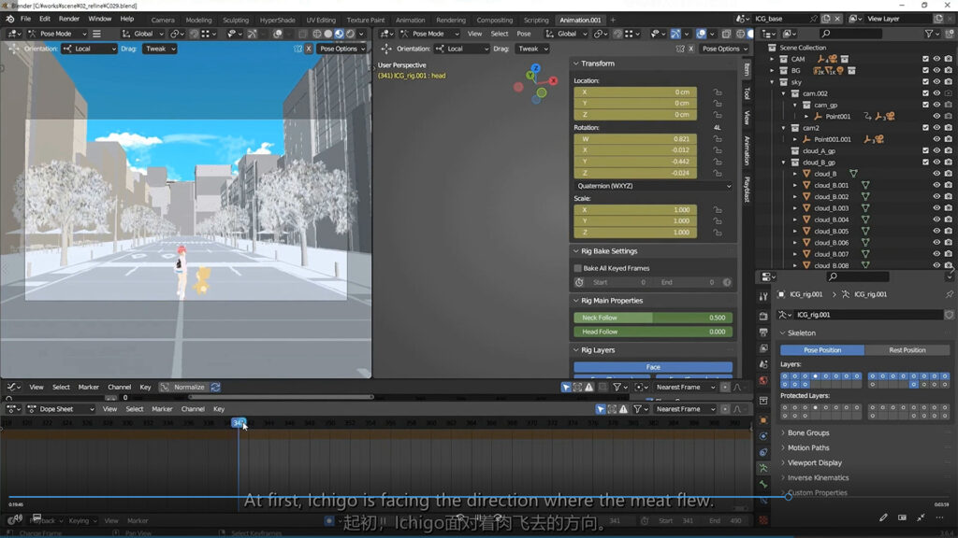Open the Bone properties tab icon
Viewport: 958px width, 538px height.
click(x=764, y=483)
